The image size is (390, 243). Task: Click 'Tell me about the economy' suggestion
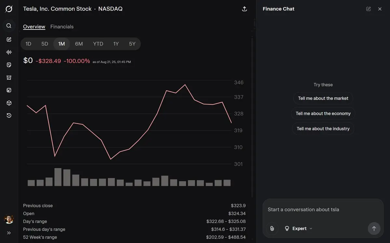coord(323,113)
